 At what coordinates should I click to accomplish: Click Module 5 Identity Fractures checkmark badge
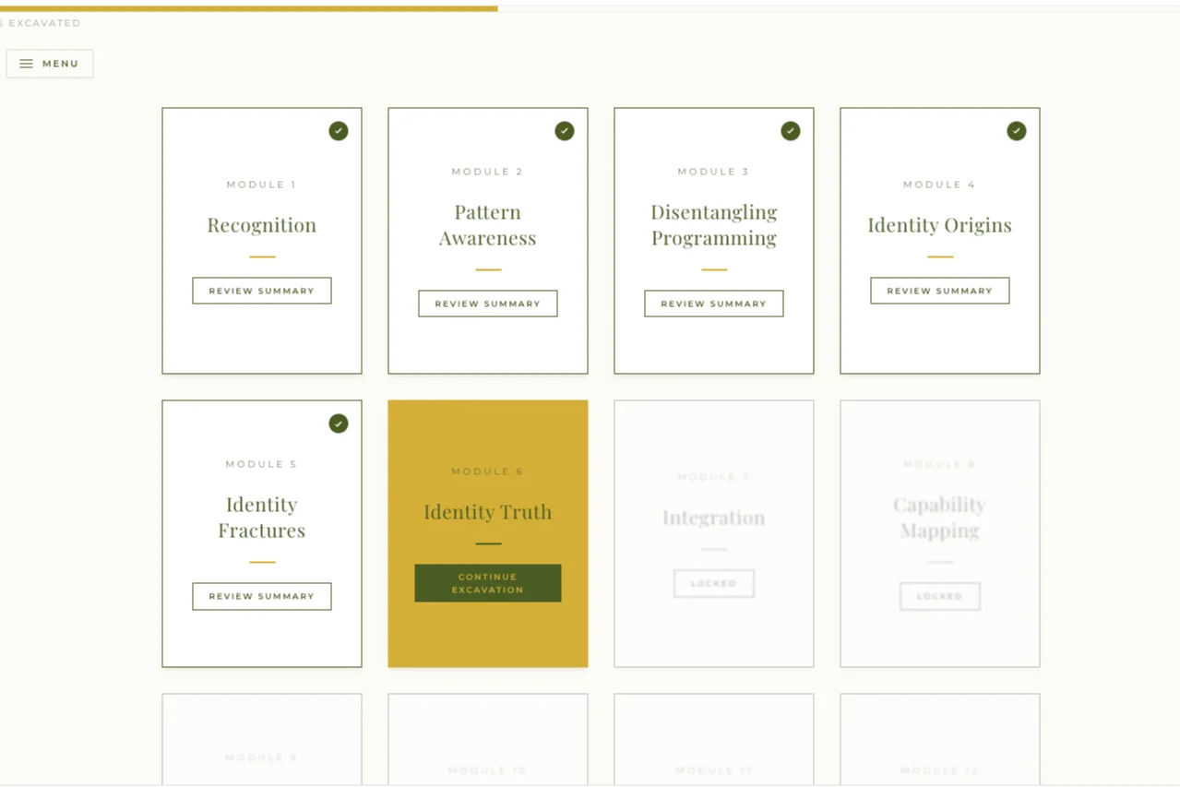click(339, 423)
